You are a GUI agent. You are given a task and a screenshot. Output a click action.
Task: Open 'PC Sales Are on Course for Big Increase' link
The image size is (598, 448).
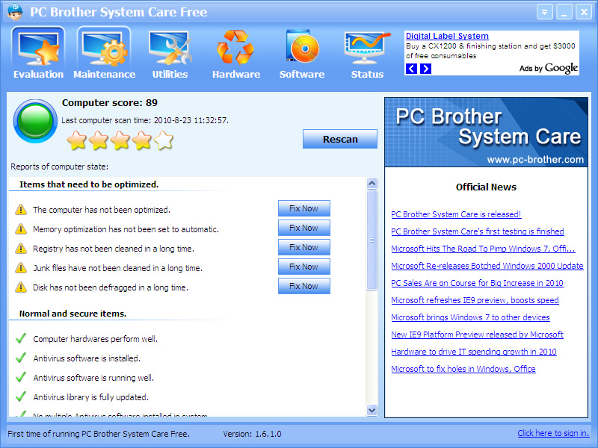click(x=477, y=283)
